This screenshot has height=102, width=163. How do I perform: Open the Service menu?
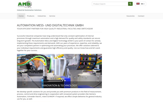[x=52, y=16]
